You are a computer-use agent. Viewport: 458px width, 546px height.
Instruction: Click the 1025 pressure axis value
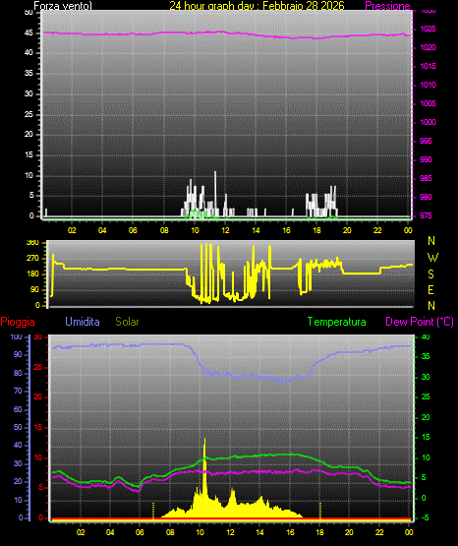tap(428, 29)
